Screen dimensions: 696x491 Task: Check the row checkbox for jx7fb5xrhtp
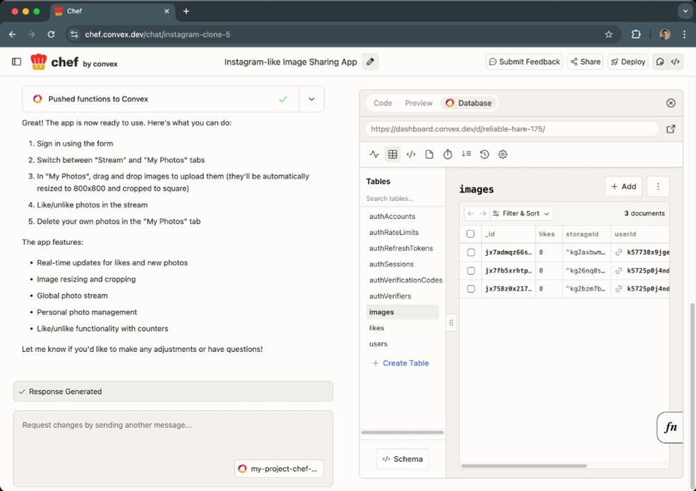471,271
